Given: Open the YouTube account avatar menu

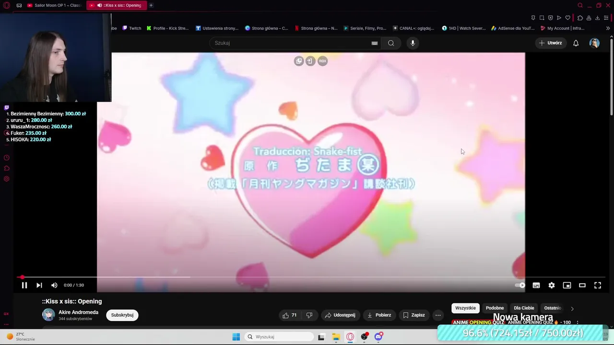Looking at the screenshot, I should (594, 43).
